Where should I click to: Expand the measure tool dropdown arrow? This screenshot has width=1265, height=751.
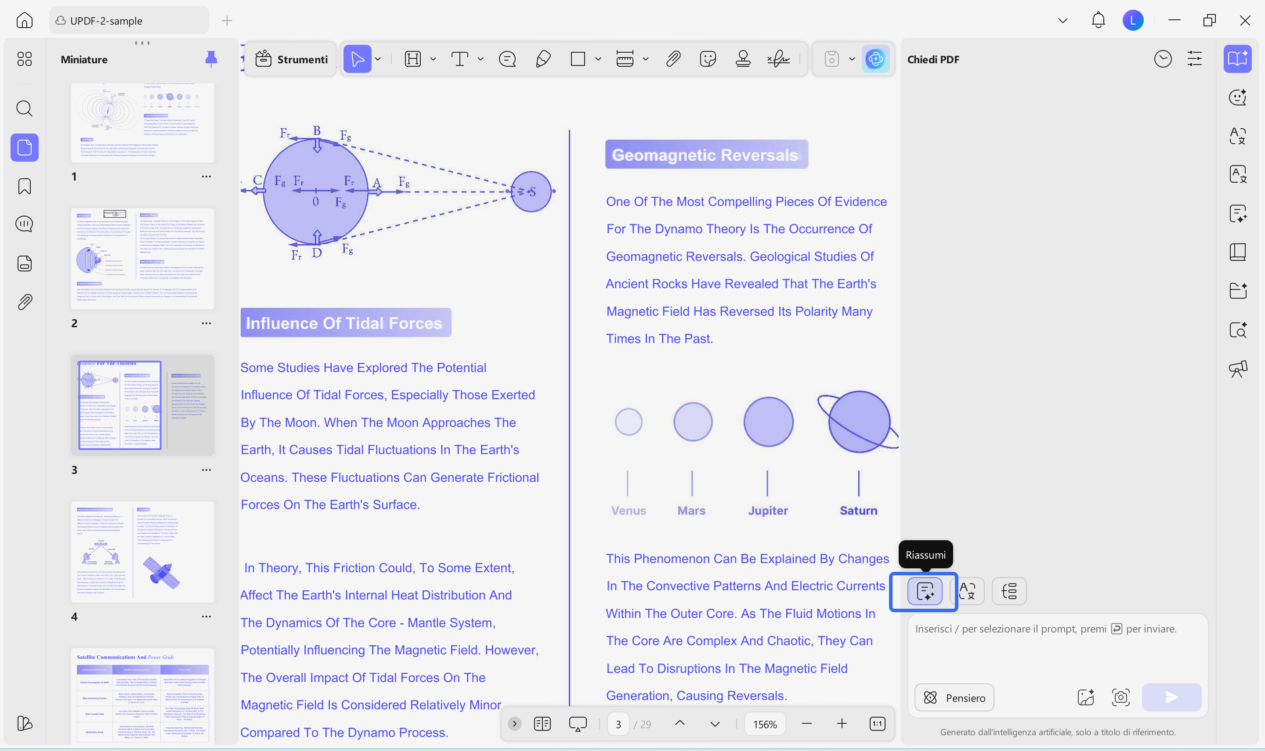646,59
